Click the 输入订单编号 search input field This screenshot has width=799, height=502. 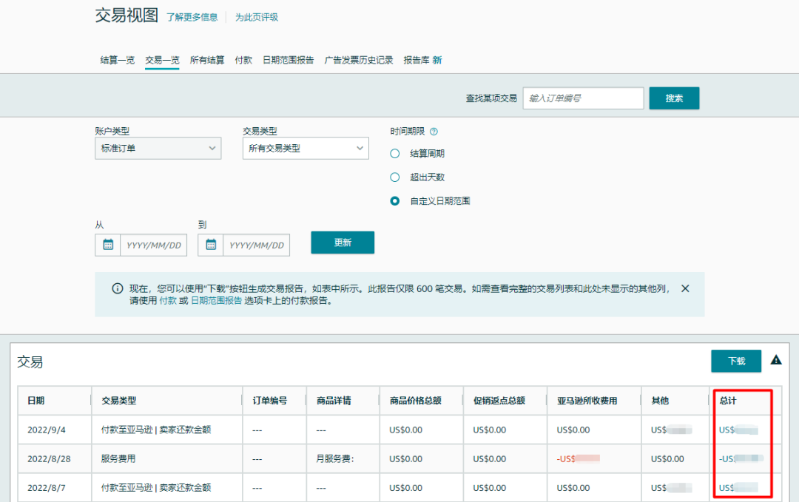[583, 98]
